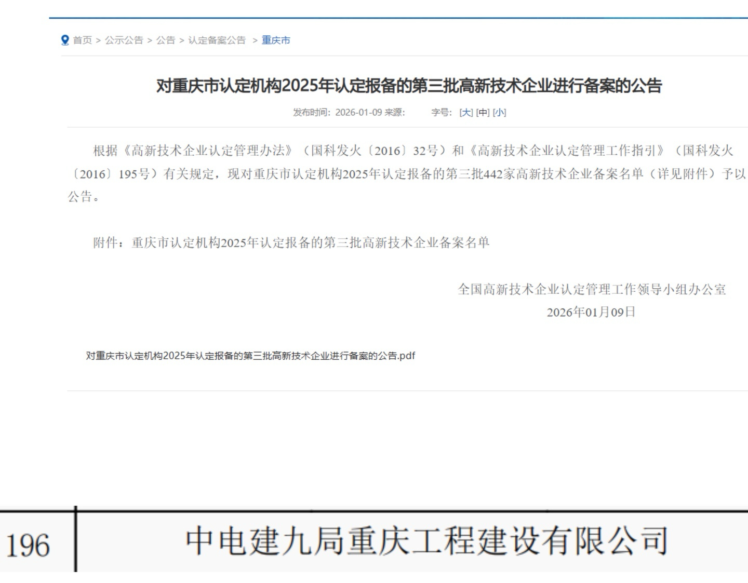
Task: Click the 领导小组办公室 signature line
Action: point(592,289)
